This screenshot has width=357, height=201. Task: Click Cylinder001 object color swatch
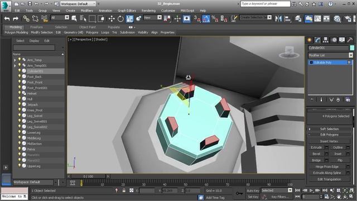pyautogui.click(x=352, y=47)
